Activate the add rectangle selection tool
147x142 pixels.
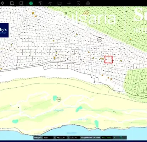pyautogui.click(x=12, y=3)
